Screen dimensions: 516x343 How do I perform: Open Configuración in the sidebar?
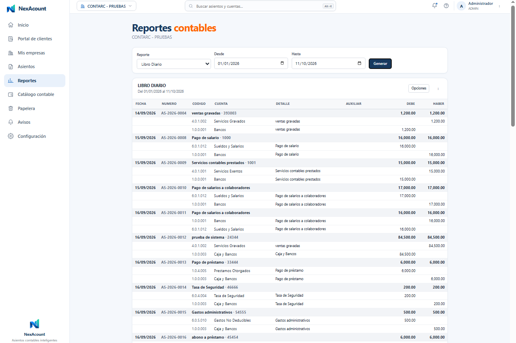(x=35, y=136)
